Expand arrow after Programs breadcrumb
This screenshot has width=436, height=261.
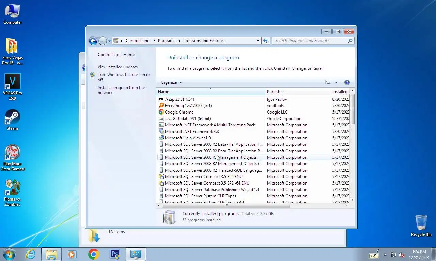[179, 41]
